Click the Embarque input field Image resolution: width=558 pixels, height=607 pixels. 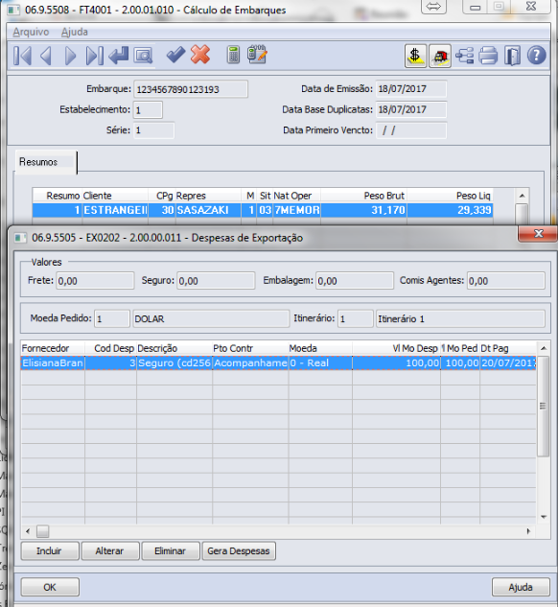point(191,89)
